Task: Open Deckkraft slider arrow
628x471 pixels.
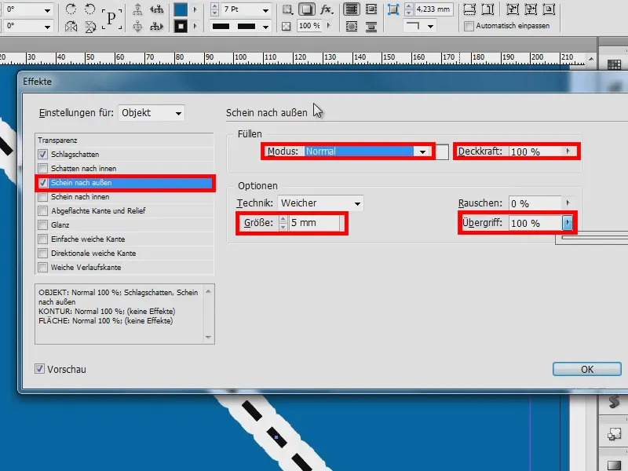Action: (x=568, y=152)
